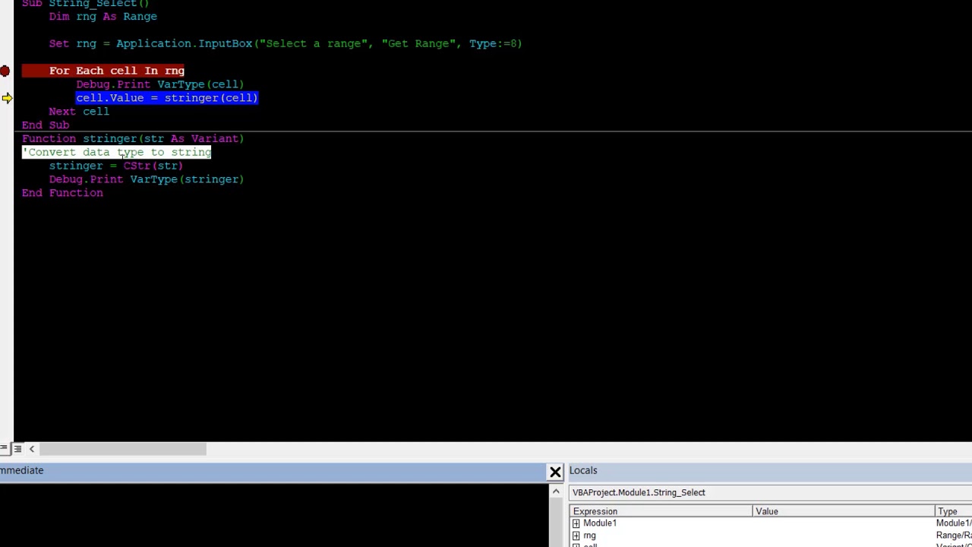
Task: Switch to Procedure View icon
Action: pyautogui.click(x=4, y=449)
